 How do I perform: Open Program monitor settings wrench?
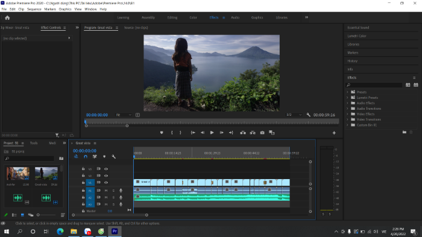click(309, 115)
